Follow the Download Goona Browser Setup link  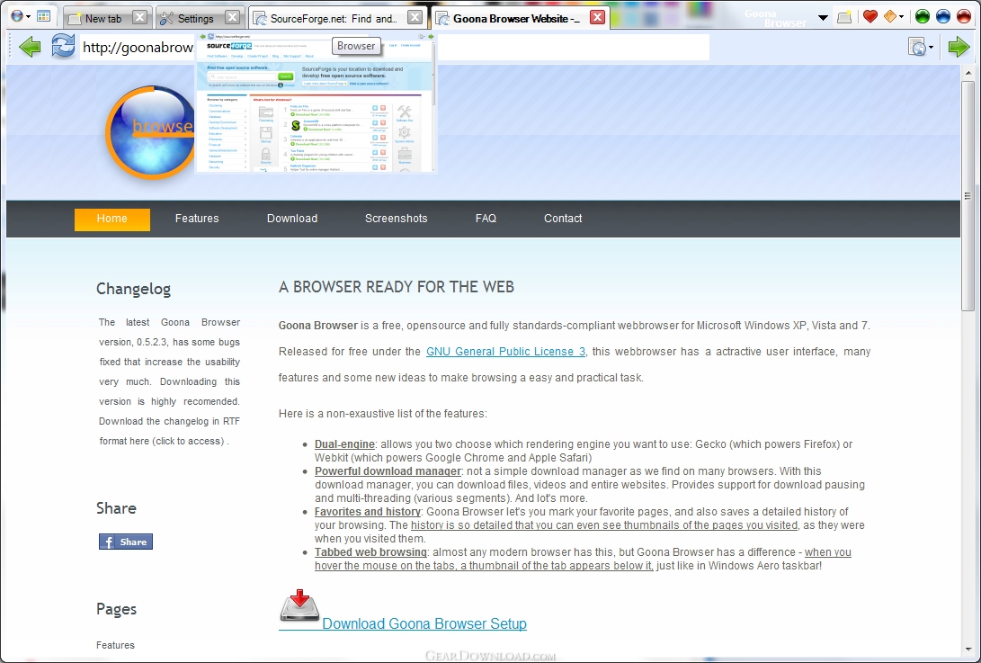424,623
